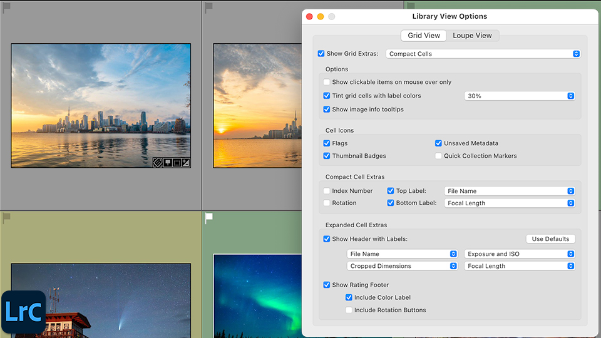Select the comet night sky thumbnail
Image resolution: width=601 pixels, height=338 pixels.
coord(101,300)
